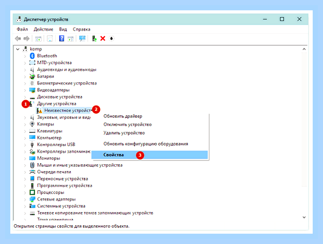
Task: Click the fingerprint icon beside Биометрические устройства
Action: pos(32,83)
